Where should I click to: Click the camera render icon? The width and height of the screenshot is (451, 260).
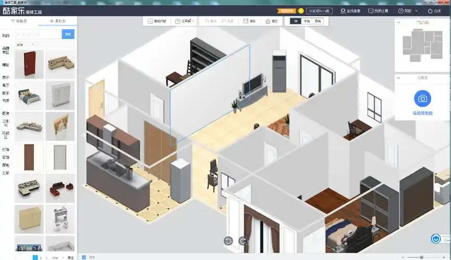422,98
